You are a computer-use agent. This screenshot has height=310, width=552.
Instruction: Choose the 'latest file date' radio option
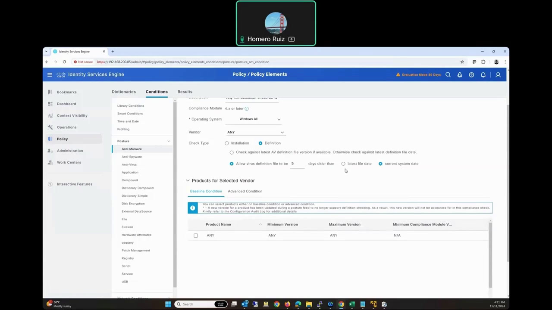343,164
